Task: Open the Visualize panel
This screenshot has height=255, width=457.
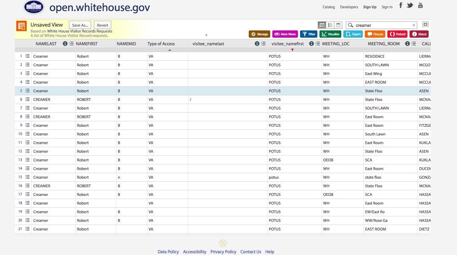Action: pos(330,34)
